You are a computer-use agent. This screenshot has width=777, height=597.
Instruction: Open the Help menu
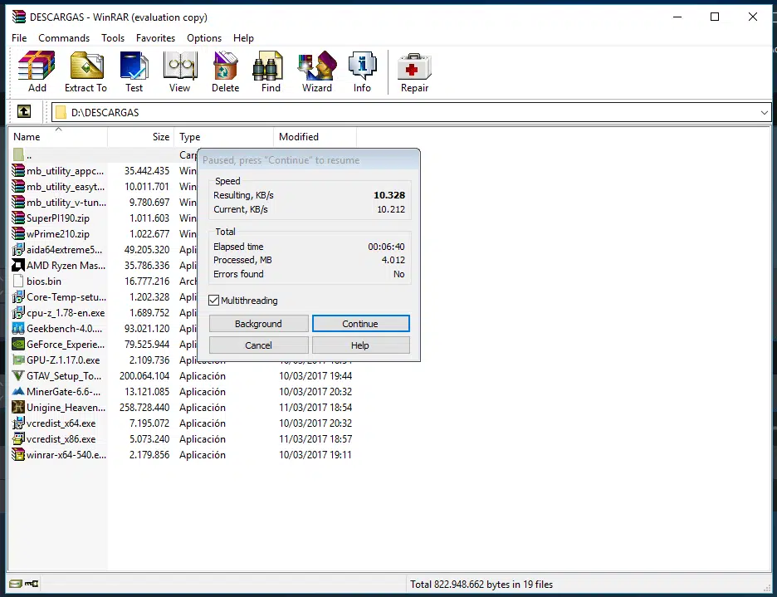point(243,38)
